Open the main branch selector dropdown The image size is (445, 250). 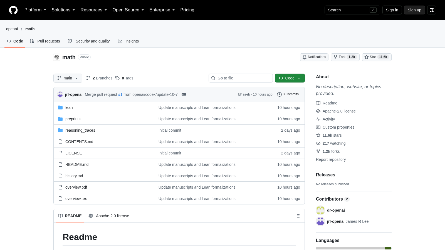coord(68,78)
